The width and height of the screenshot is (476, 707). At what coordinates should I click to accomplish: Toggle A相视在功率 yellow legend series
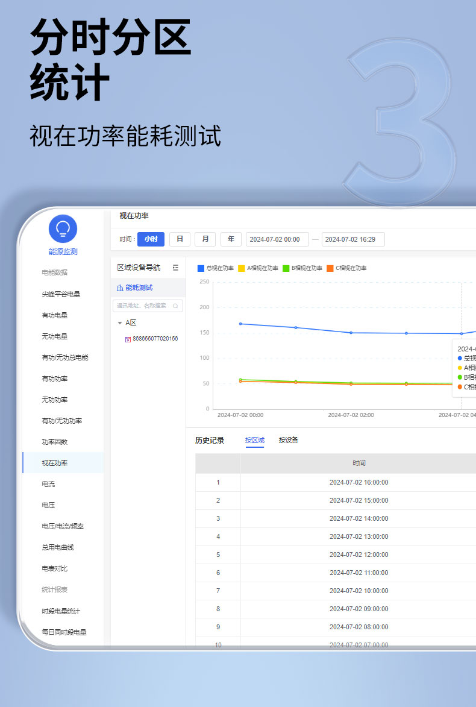pos(258,268)
